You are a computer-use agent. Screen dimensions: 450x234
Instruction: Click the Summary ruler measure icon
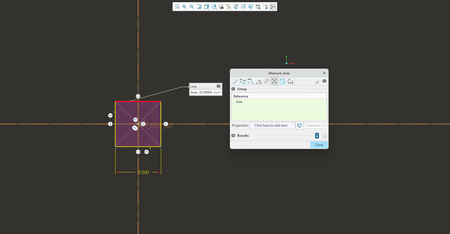(235, 82)
